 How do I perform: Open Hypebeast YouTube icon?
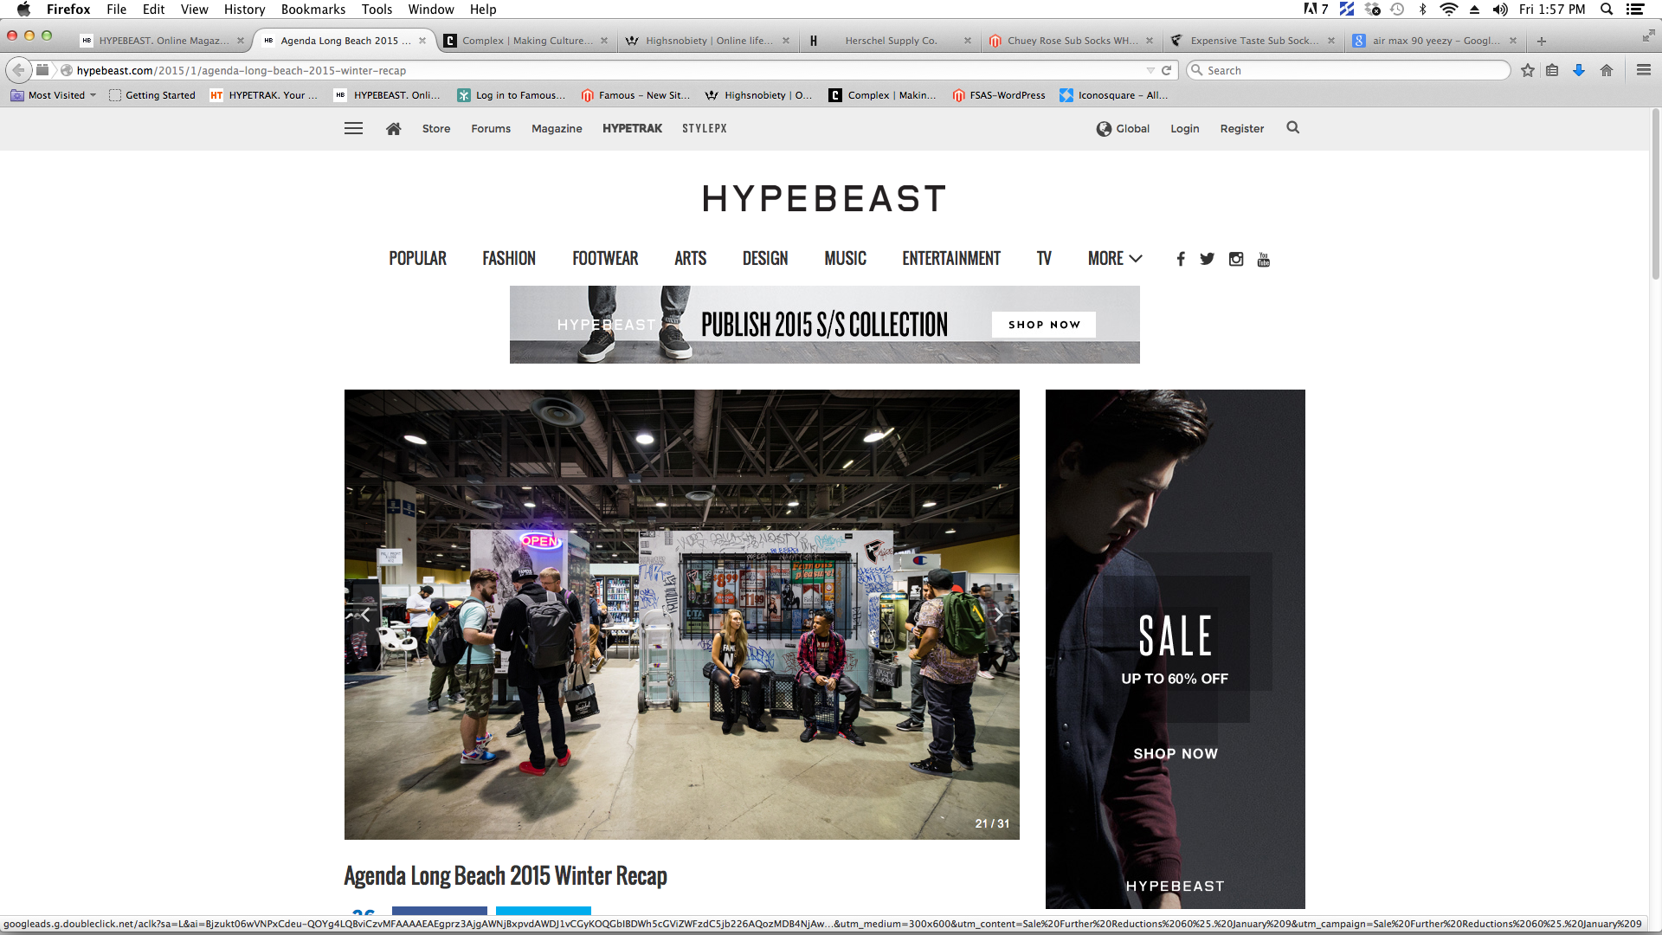tap(1264, 259)
